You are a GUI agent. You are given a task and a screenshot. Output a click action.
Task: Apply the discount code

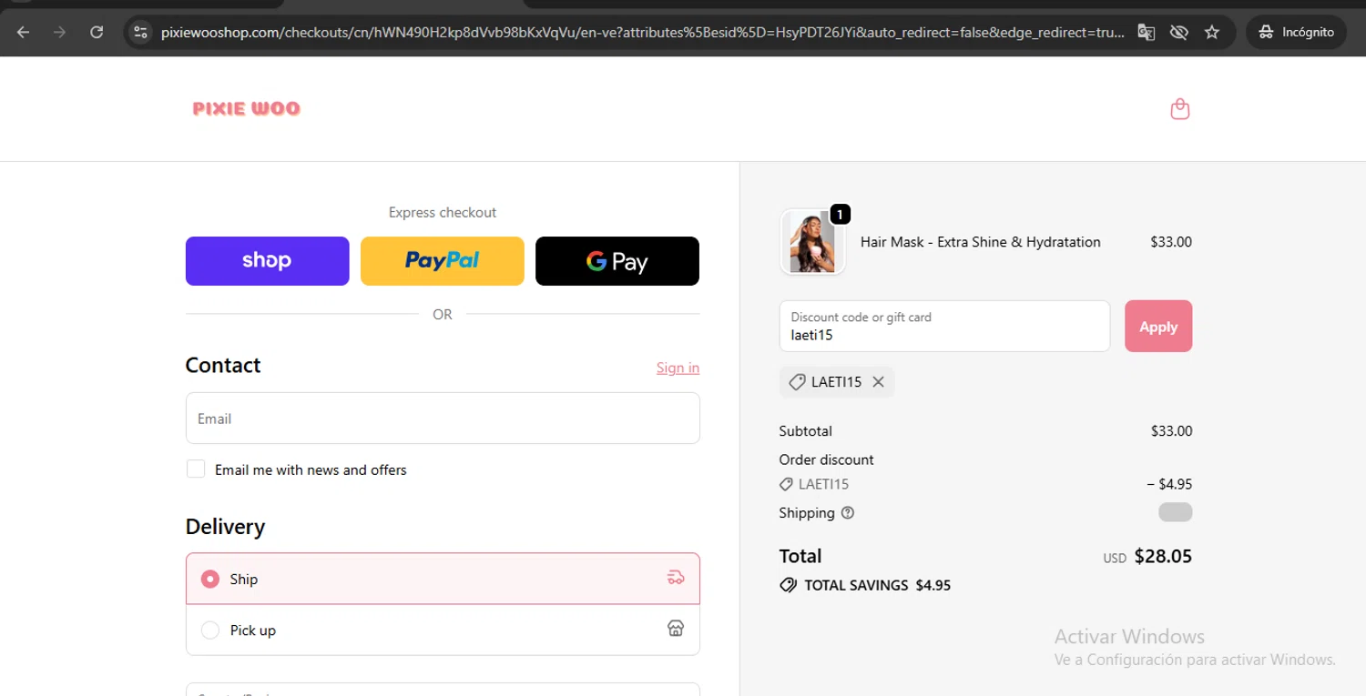tap(1158, 326)
